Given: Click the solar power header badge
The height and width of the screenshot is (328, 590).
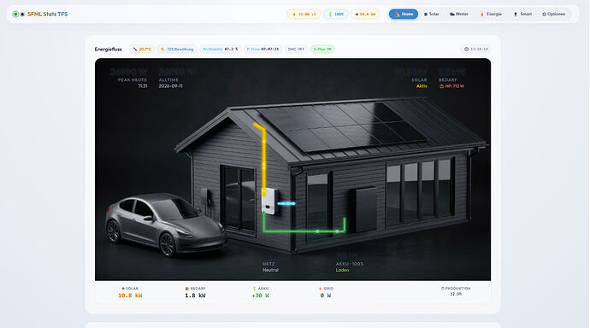Looking at the screenshot, I should coord(365,15).
